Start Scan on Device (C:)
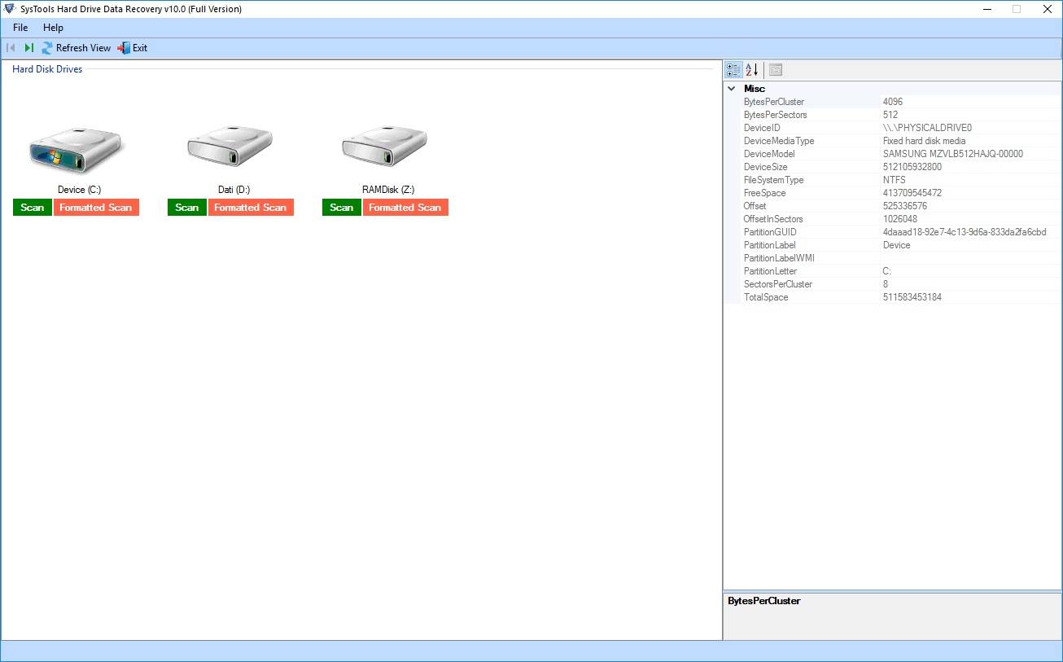This screenshot has height=662, width=1063. (33, 208)
